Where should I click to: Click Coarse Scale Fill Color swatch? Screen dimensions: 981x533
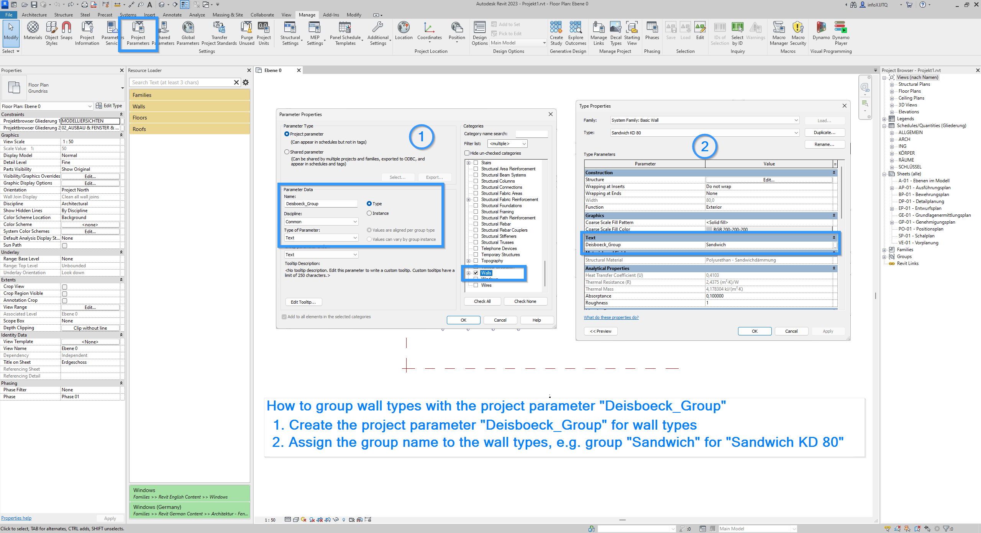coord(709,230)
